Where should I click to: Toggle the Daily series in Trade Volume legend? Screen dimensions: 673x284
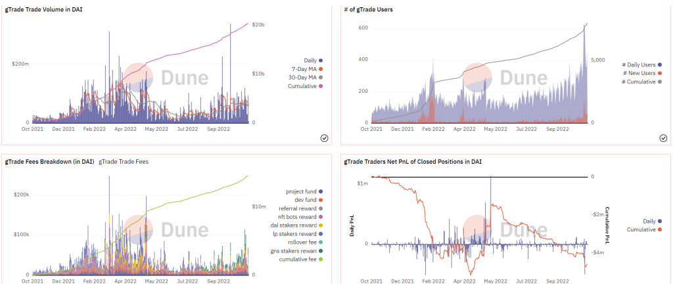(x=313, y=60)
